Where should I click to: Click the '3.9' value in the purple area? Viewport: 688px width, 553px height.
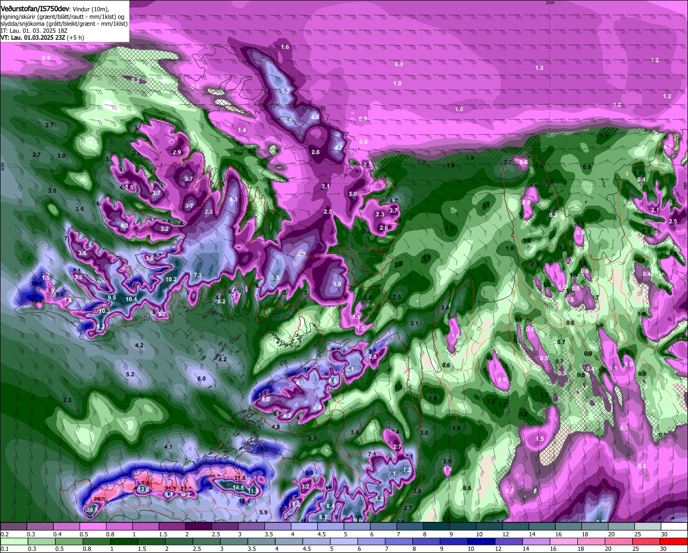pos(337,284)
